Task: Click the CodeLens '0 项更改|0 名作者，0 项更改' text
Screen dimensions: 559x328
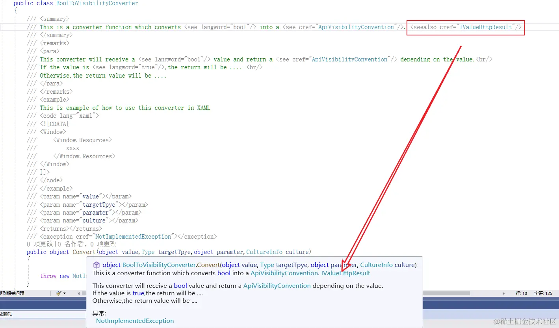Action: click(x=72, y=244)
